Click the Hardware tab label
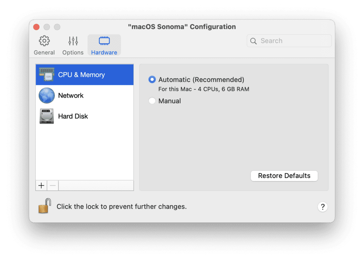This screenshot has width=364, height=261. [x=104, y=52]
